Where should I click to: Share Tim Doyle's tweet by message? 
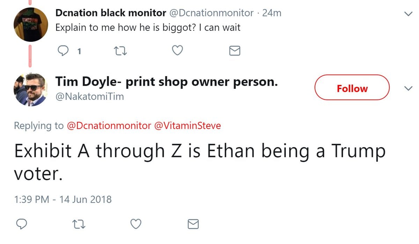[193, 224]
